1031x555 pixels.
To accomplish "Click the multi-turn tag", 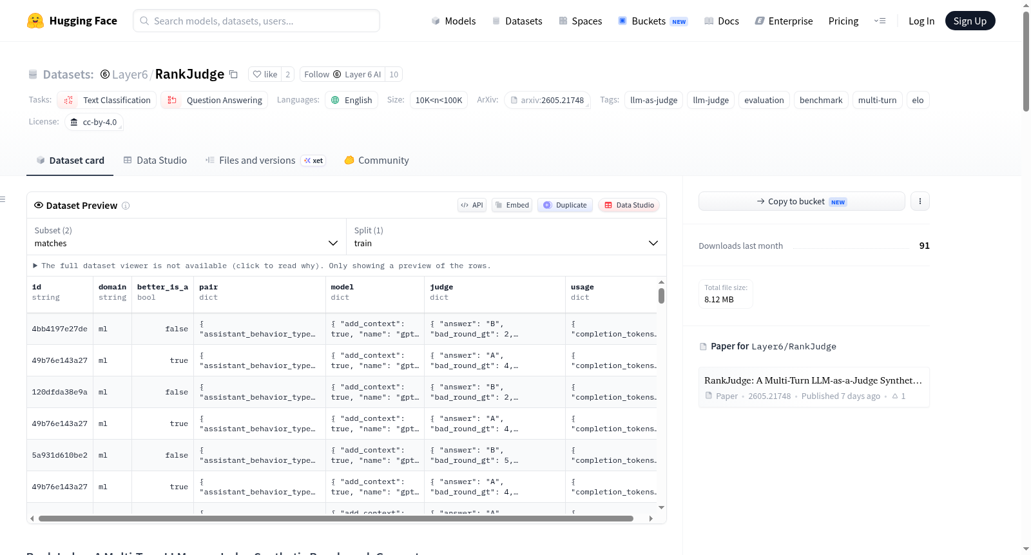I will (x=877, y=100).
